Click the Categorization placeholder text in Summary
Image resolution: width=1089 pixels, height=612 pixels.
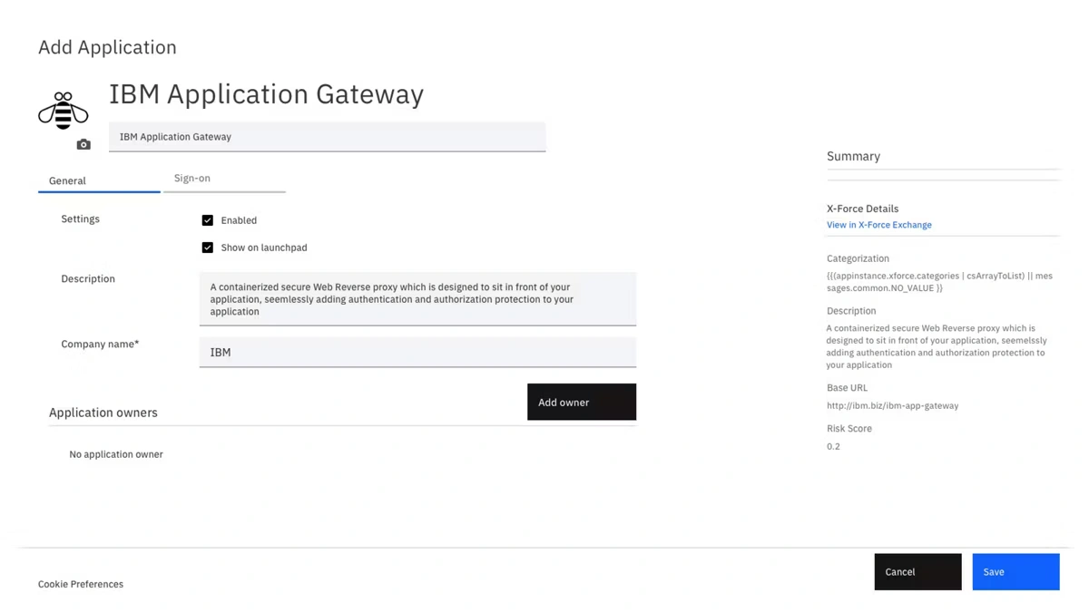tap(938, 282)
